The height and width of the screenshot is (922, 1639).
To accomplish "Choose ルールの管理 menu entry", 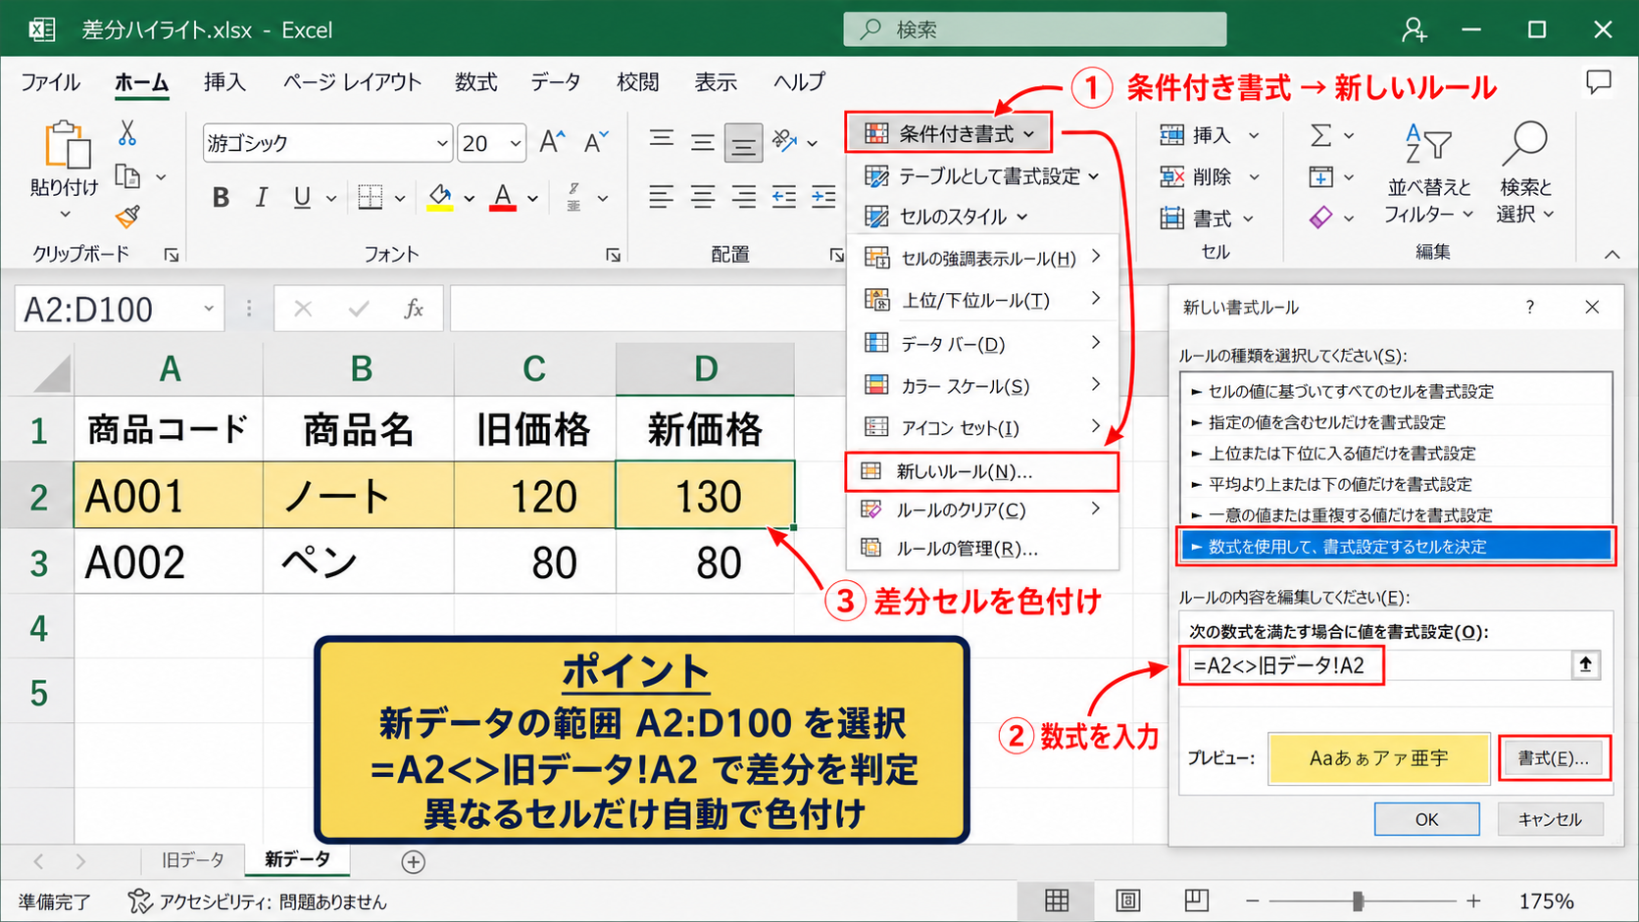I will pyautogui.click(x=982, y=549).
